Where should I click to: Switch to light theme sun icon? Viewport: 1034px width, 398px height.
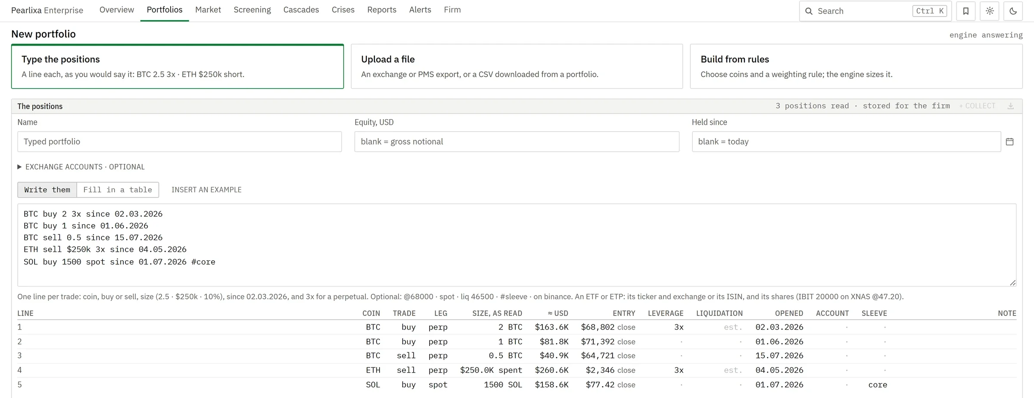(x=990, y=11)
